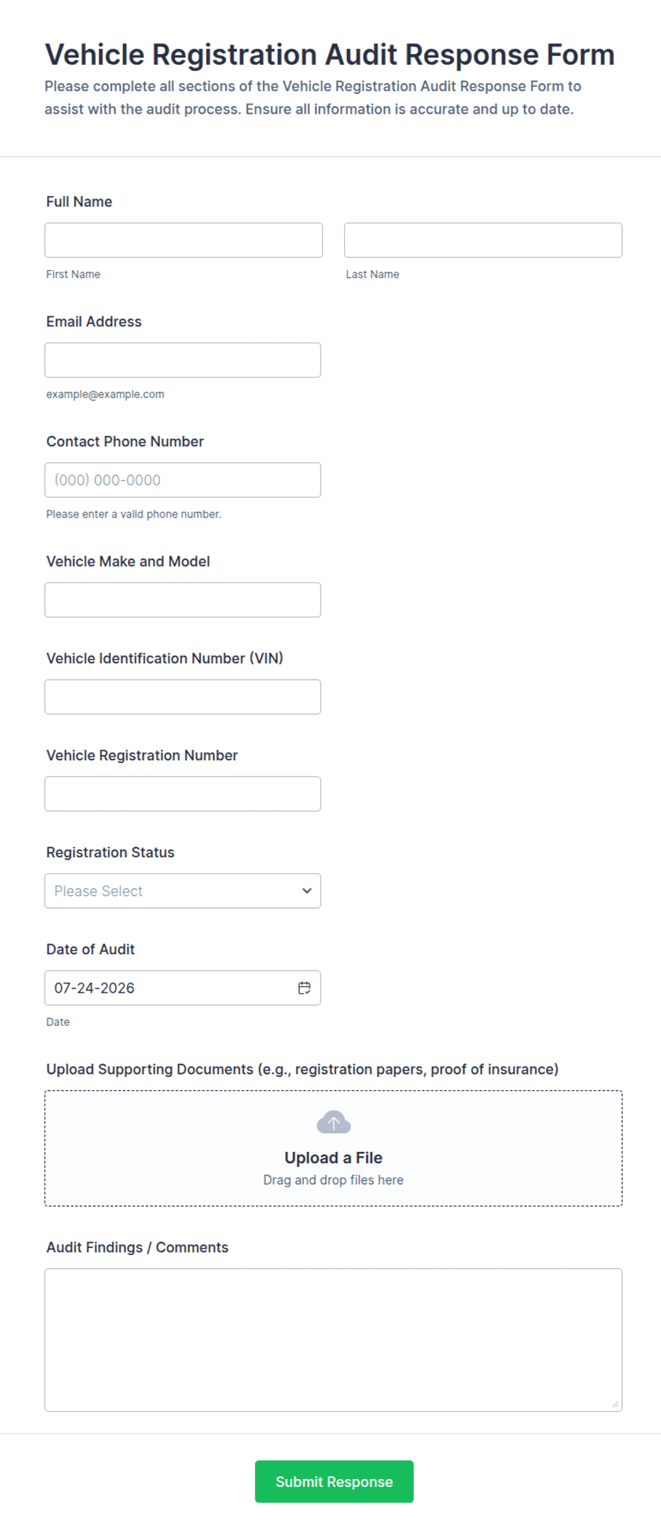Image resolution: width=661 pixels, height=1538 pixels.
Task: Focus the First Name input field
Action: pyautogui.click(x=183, y=240)
